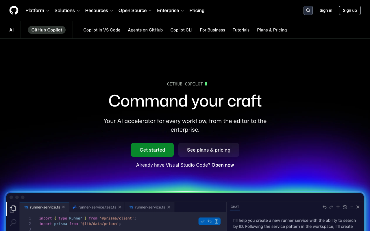Open the Tutorials page

241,30
